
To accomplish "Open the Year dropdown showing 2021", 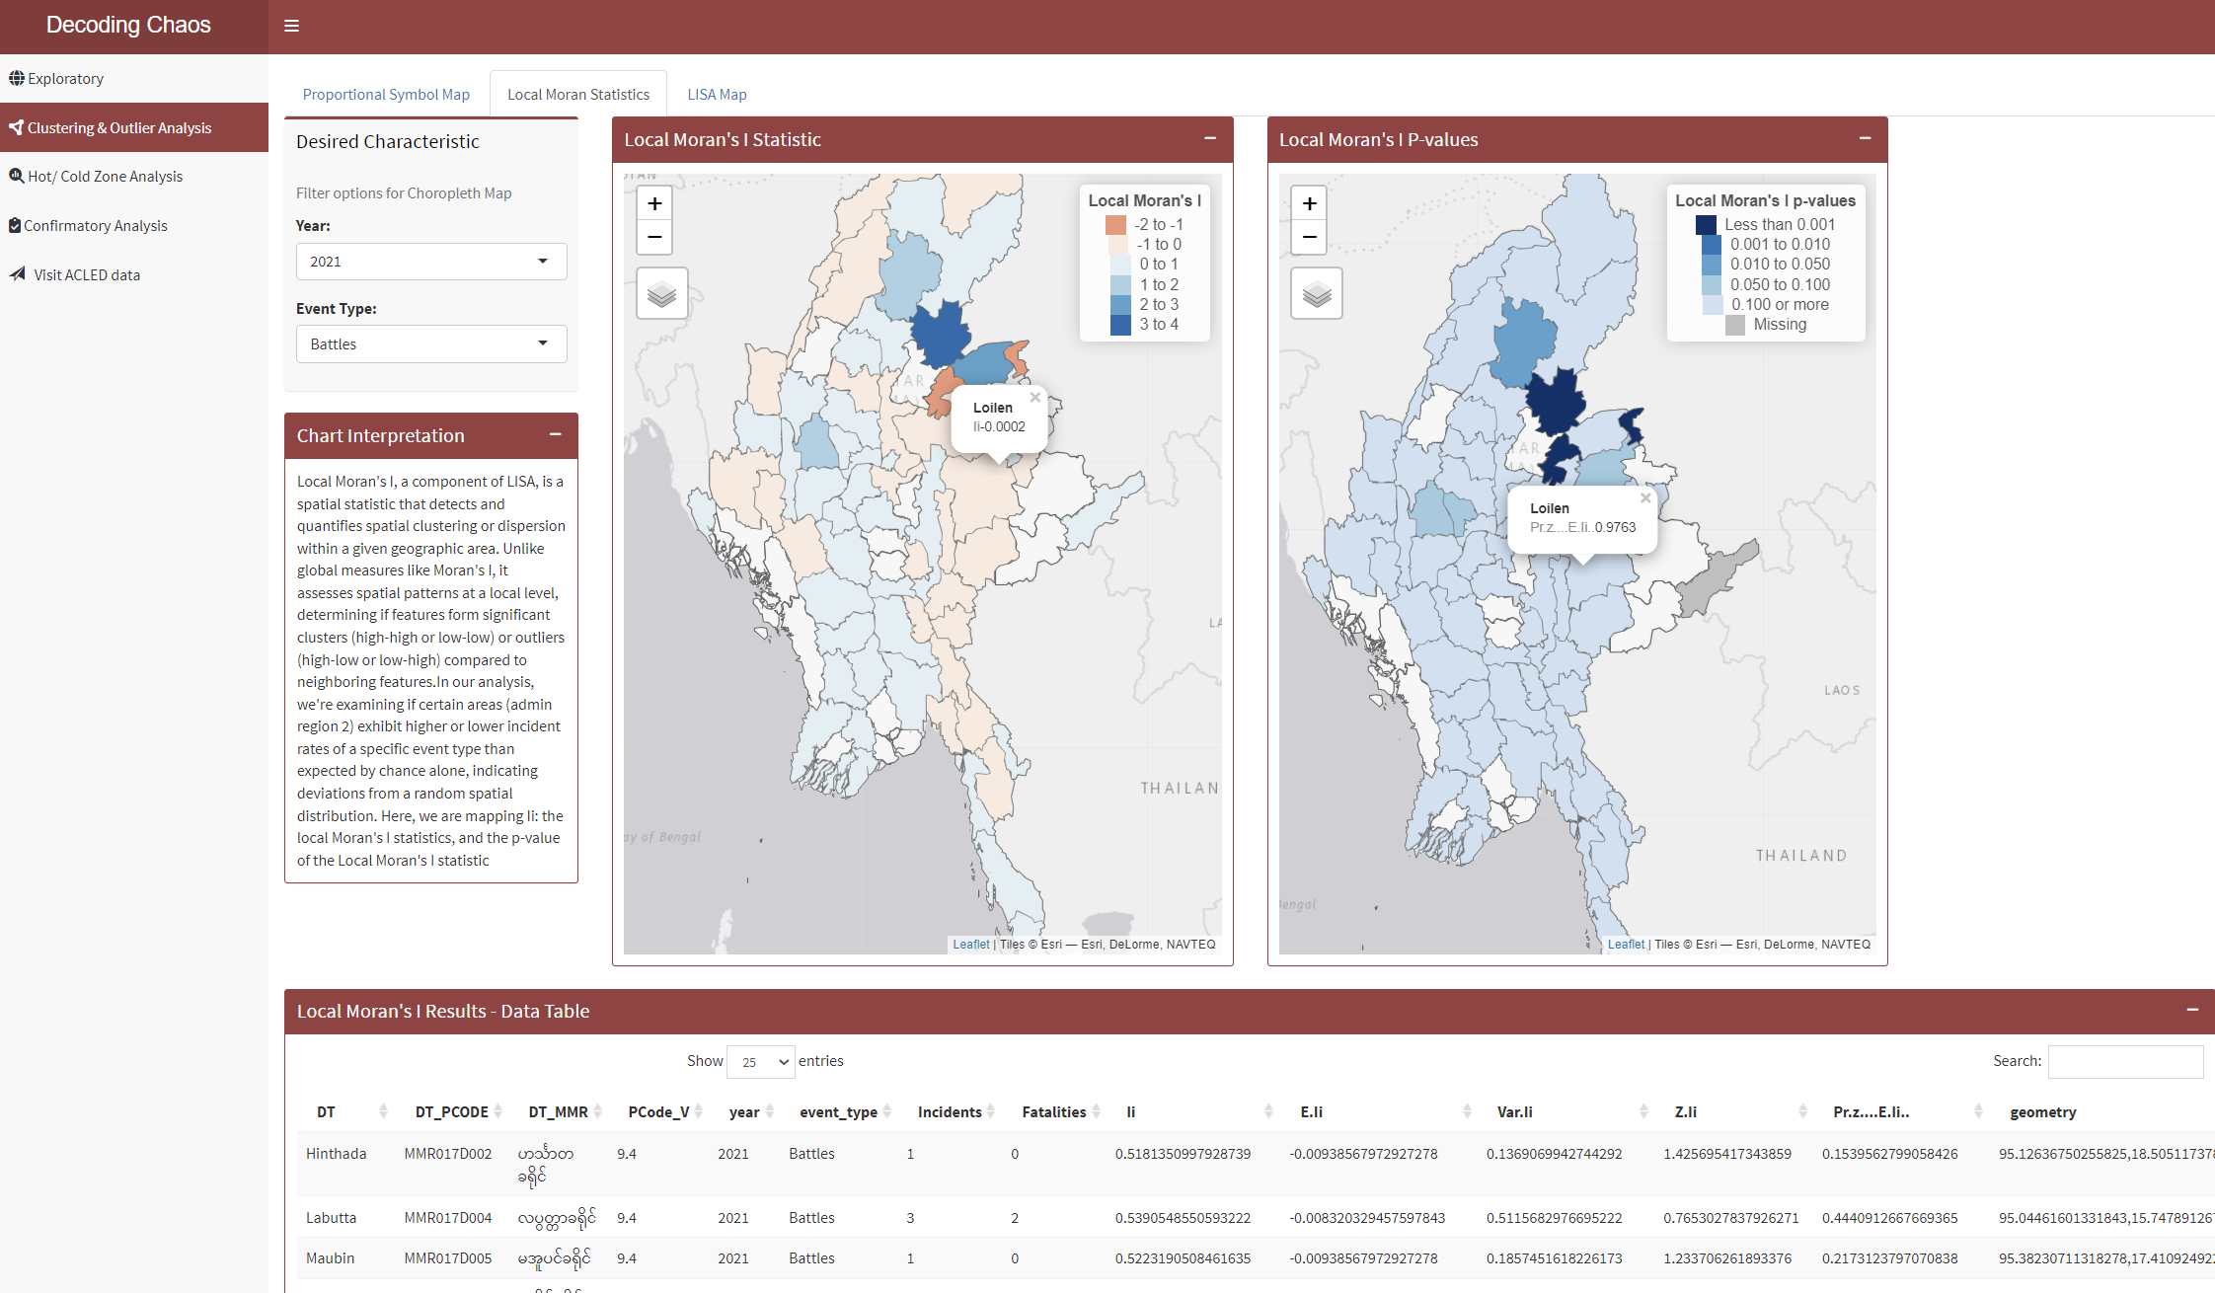I will pyautogui.click(x=431, y=262).
